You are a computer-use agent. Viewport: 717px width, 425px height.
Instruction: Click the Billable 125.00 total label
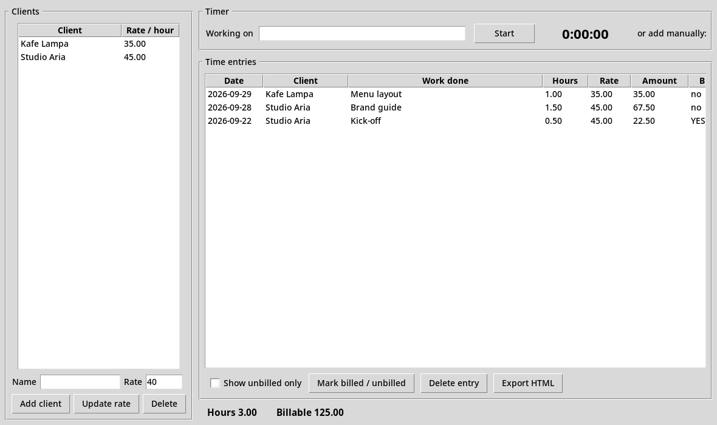(x=310, y=412)
